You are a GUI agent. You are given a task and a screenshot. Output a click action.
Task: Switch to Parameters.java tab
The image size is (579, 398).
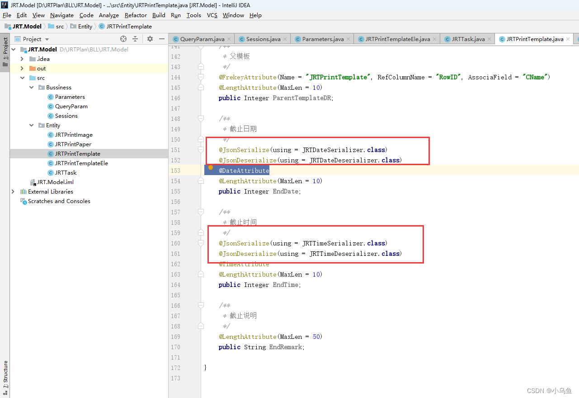tap(323, 39)
